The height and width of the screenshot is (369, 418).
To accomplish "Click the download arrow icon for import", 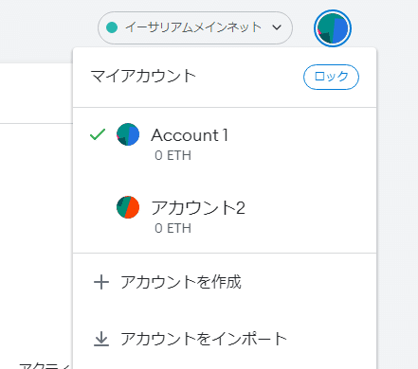I will pyautogui.click(x=101, y=340).
